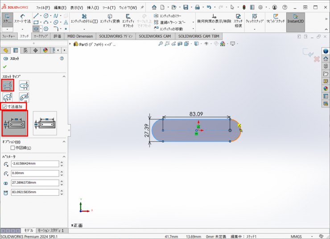The width and height of the screenshot is (330, 239).
Task: Click the green checkmark to accept slot
Action: [5, 67]
